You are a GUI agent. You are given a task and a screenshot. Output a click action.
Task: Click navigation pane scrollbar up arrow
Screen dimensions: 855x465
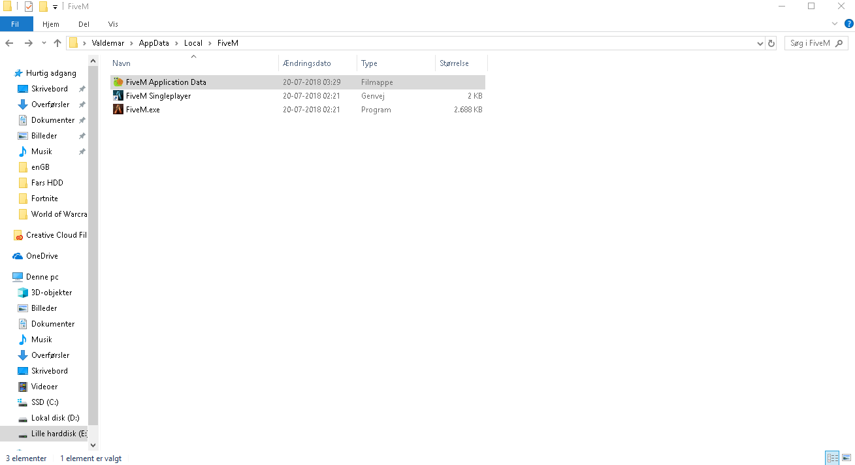click(93, 61)
